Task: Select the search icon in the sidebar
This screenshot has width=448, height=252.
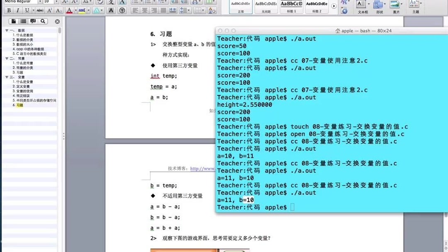Action: pyautogui.click(x=43, y=21)
